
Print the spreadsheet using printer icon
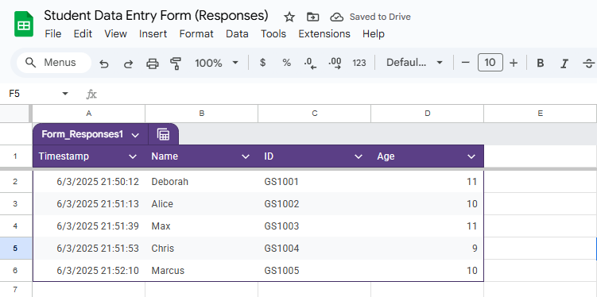(153, 63)
